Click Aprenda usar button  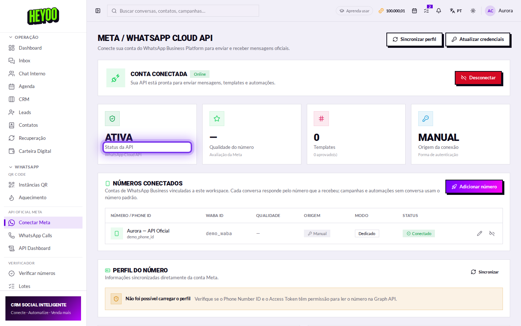click(355, 11)
